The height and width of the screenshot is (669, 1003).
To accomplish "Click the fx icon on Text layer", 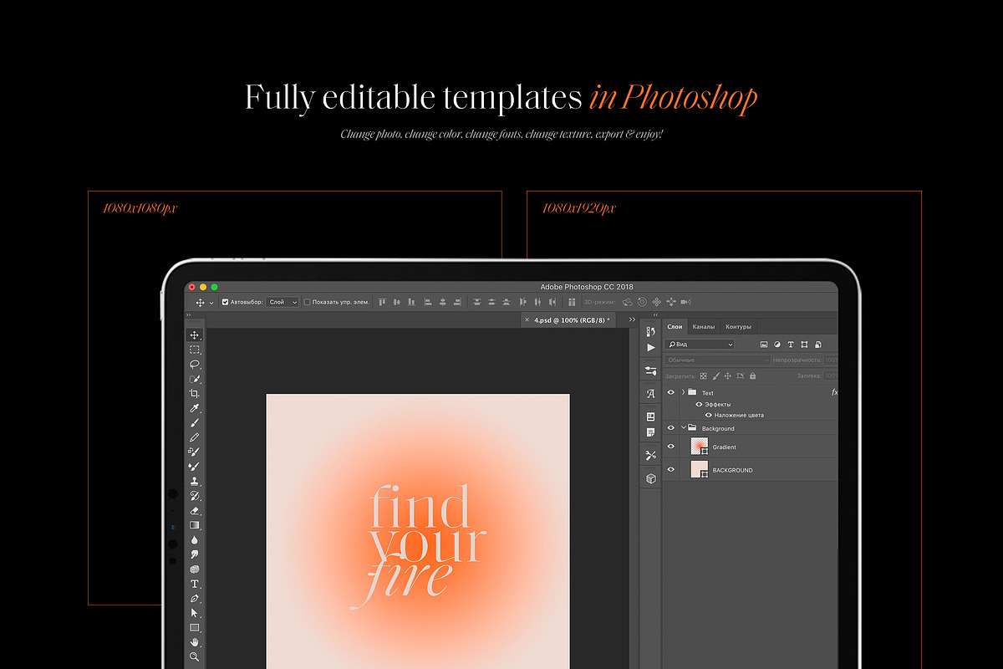I will click(834, 392).
